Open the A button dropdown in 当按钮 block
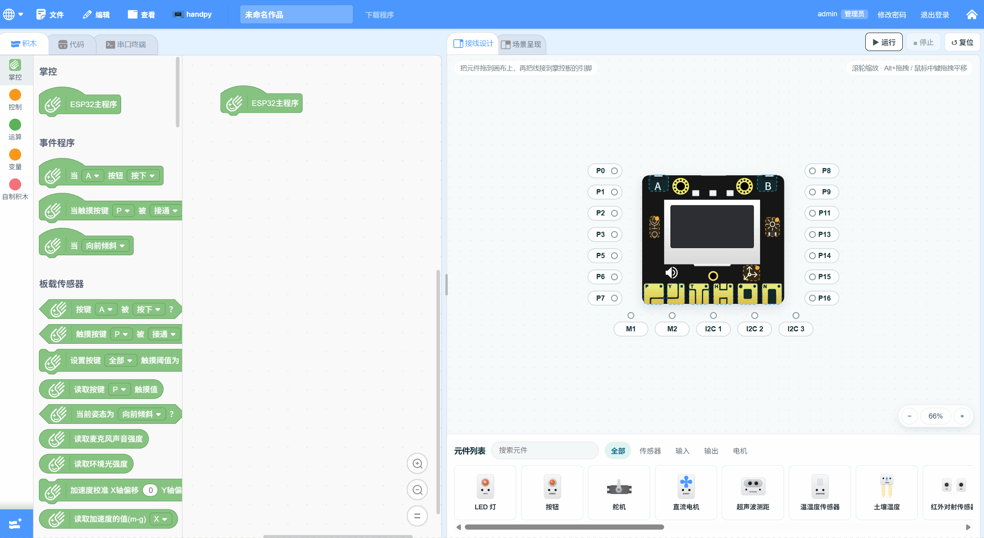This screenshot has width=984, height=538. click(92, 176)
